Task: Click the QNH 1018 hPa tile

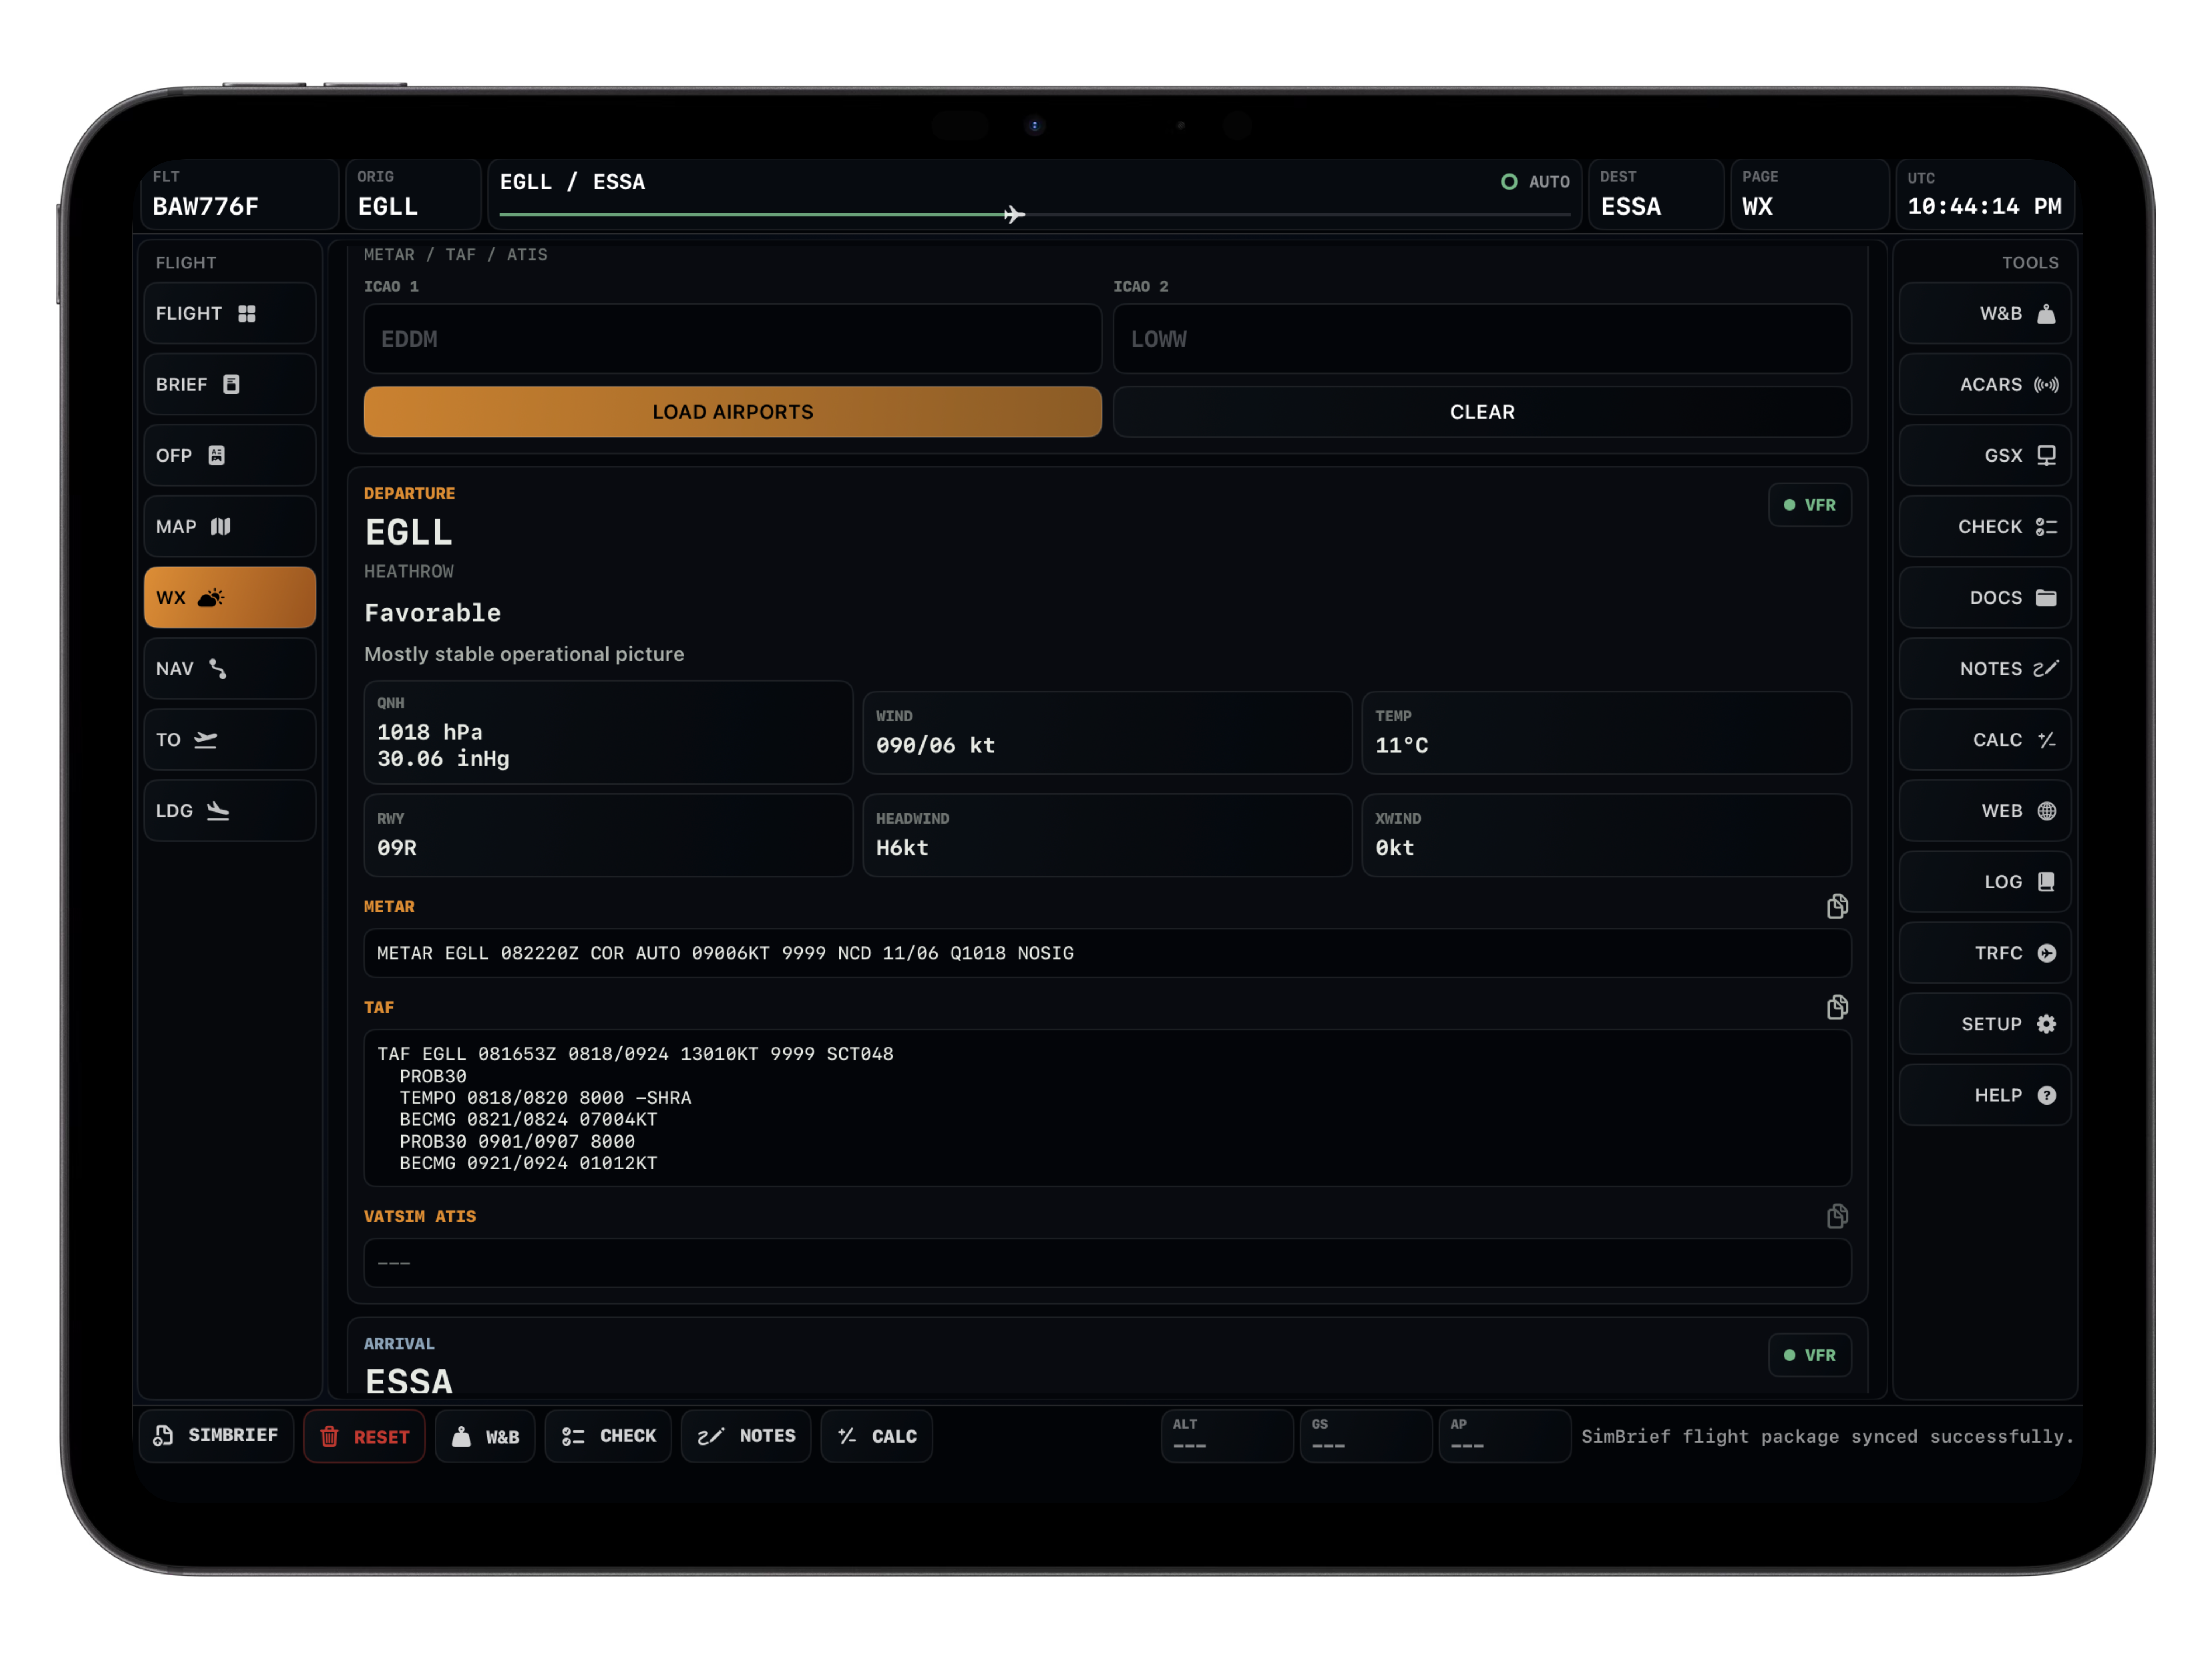Action: click(x=608, y=732)
